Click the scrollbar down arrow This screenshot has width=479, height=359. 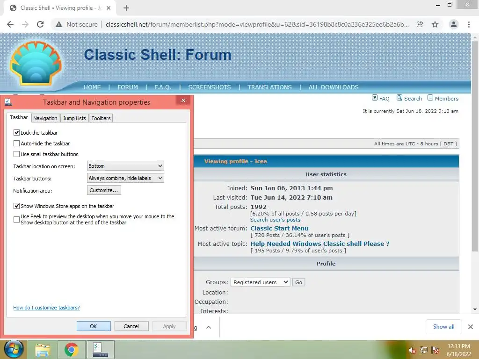[x=475, y=309]
